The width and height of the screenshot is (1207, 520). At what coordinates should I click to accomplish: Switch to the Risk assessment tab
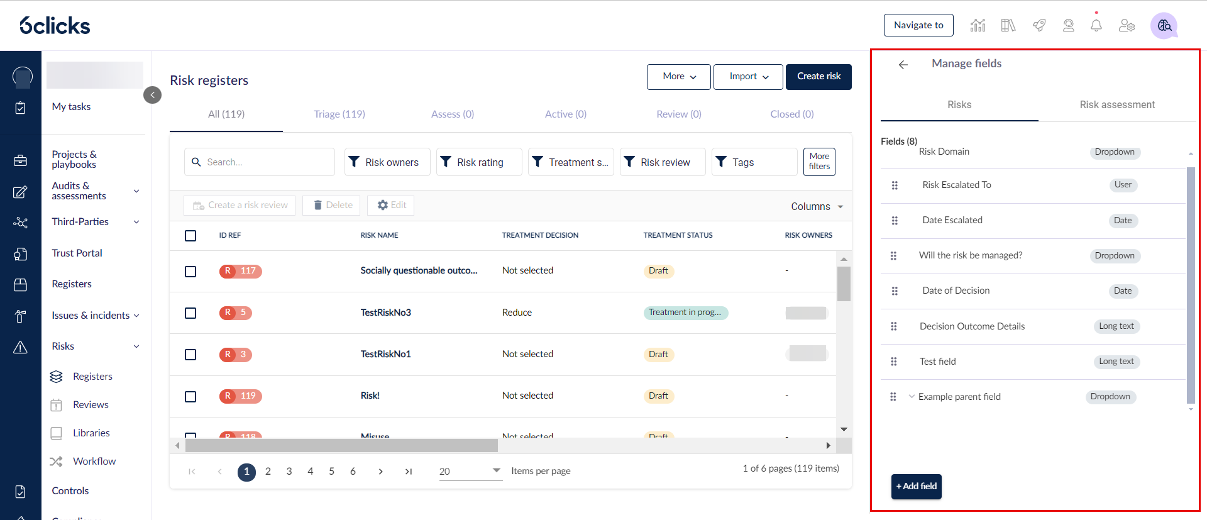click(1117, 105)
